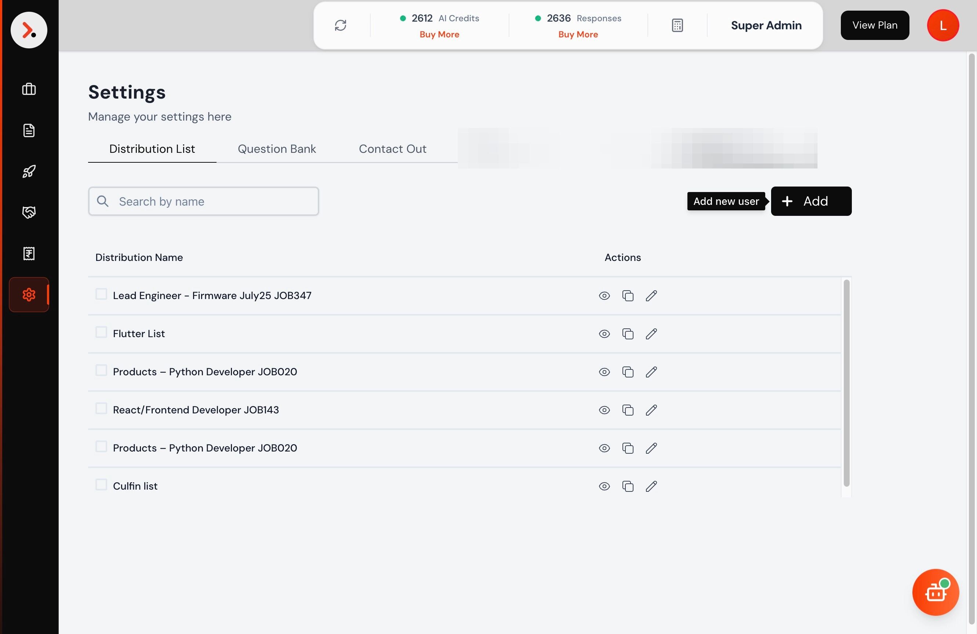Open the handshake sidebar icon
The height and width of the screenshot is (634, 977).
point(29,212)
